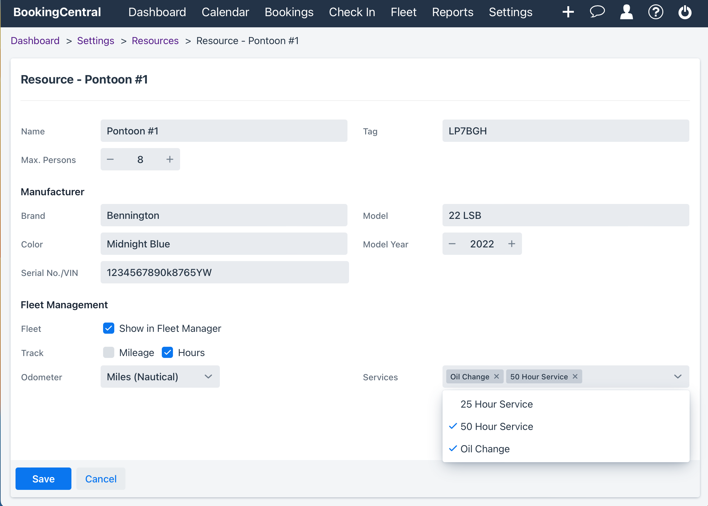Select 25 Hour Service option

566,404
